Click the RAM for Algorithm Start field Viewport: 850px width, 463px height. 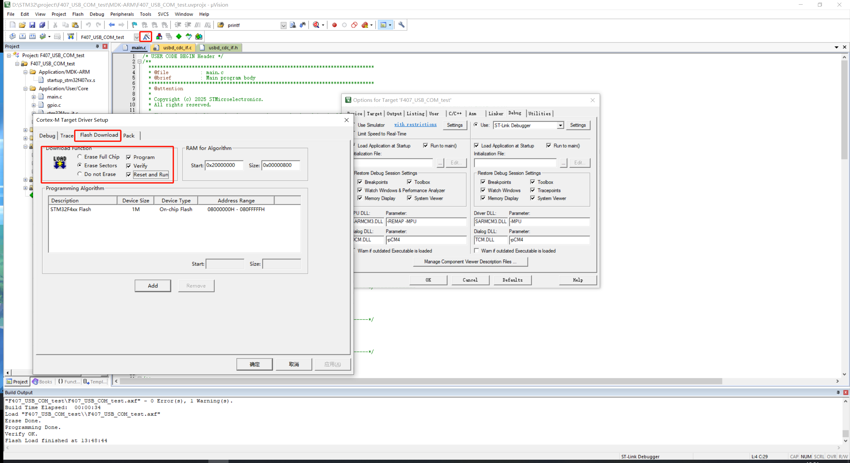pyautogui.click(x=224, y=165)
